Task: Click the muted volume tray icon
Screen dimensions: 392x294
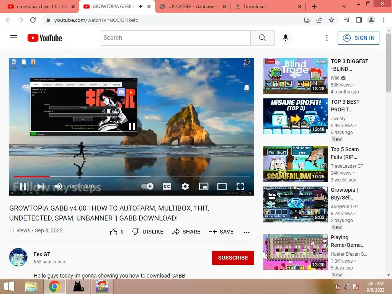Action: point(337,287)
